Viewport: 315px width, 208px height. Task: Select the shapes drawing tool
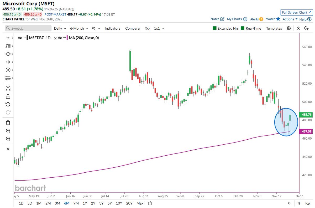pos(8,54)
